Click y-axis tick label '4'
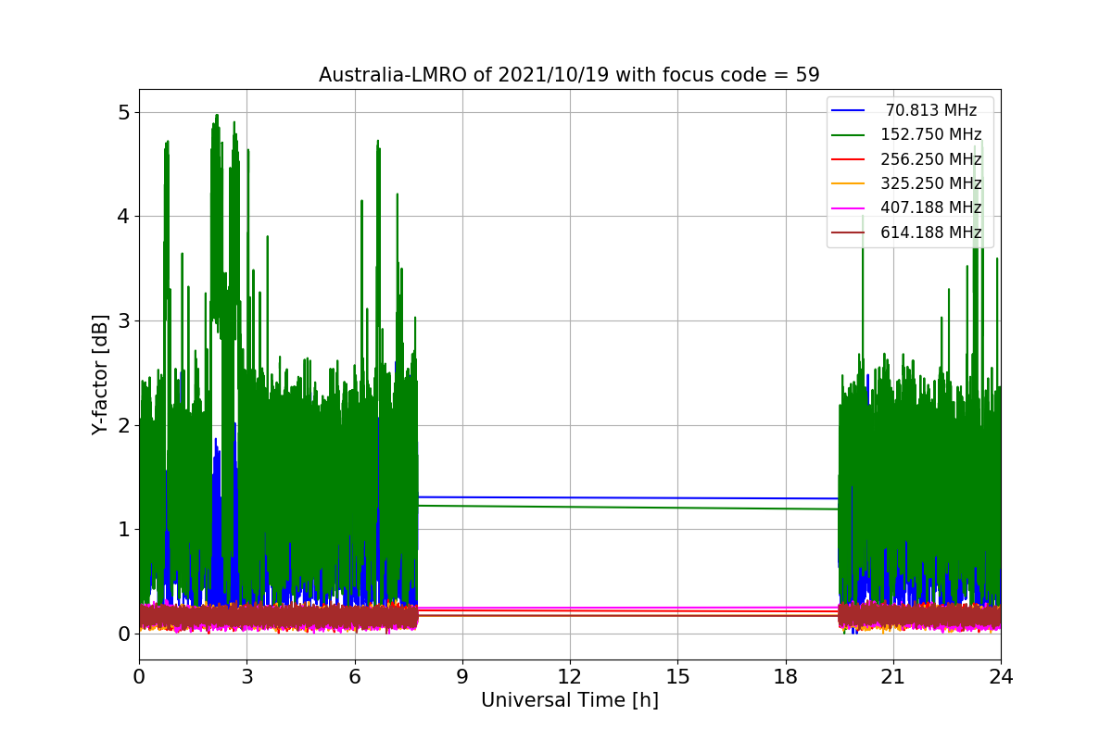This screenshot has width=1112, height=741. click(124, 217)
